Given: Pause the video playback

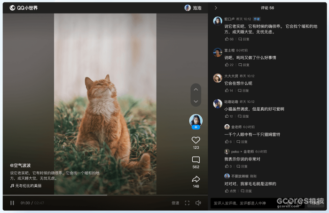Looking at the screenshot, I should point(12,203).
